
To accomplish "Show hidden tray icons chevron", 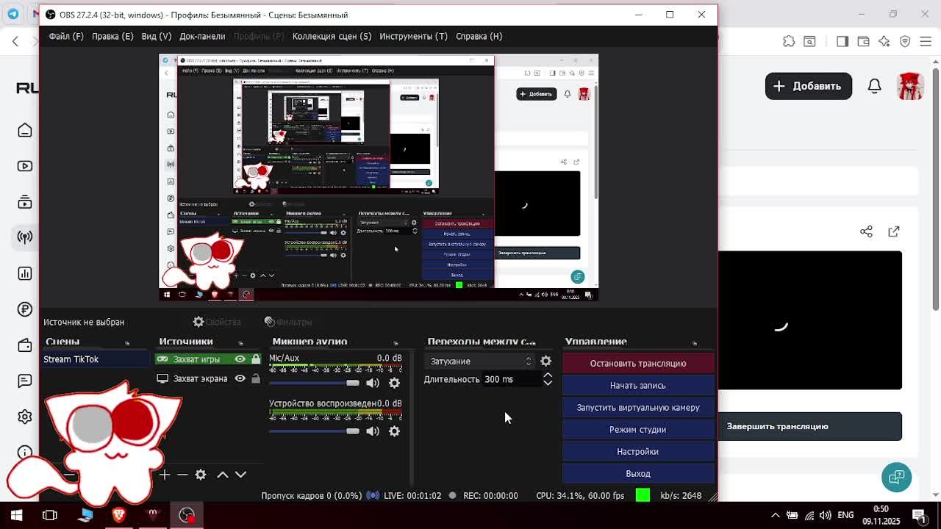I will 774,515.
